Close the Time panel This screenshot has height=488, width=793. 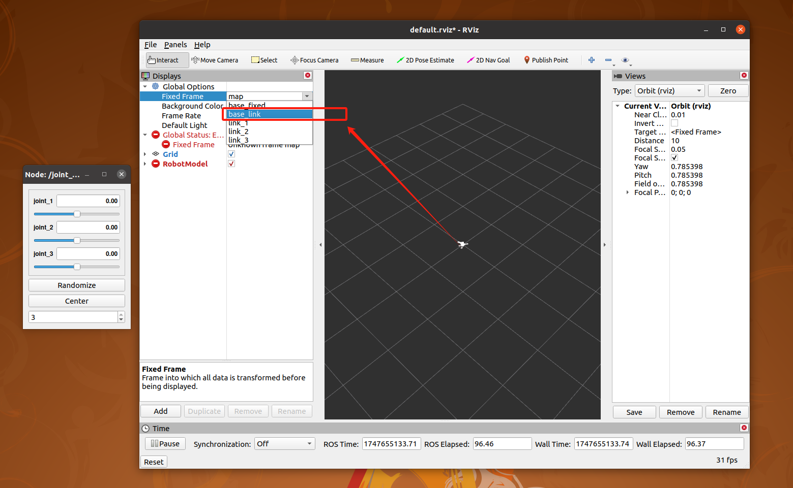[x=744, y=428]
